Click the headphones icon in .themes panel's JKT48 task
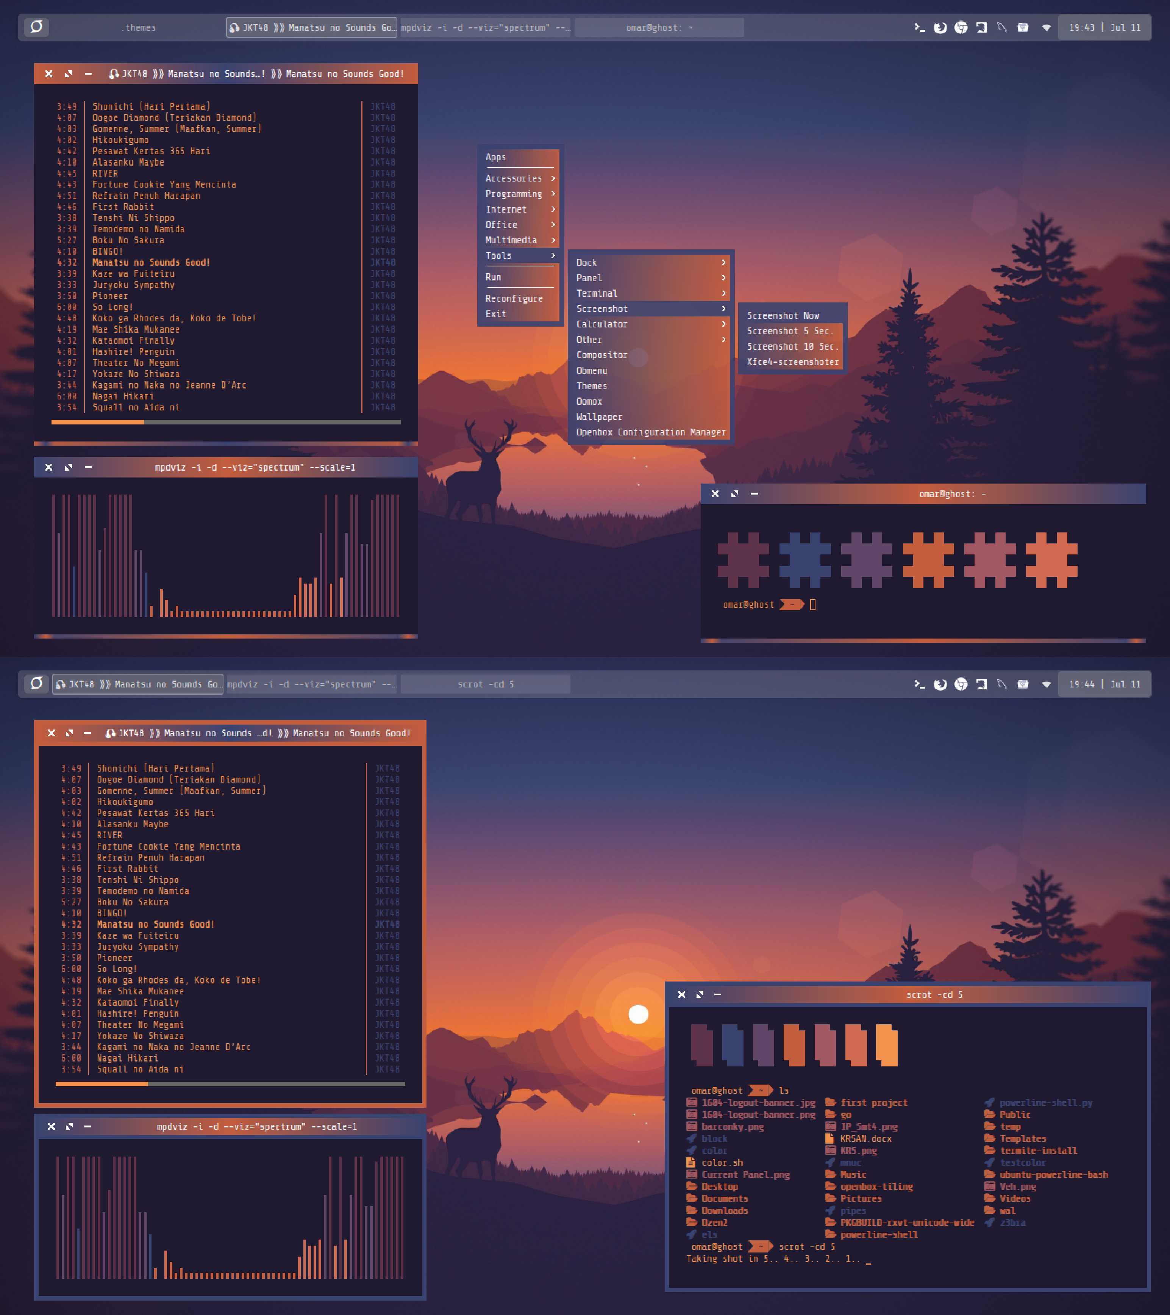Viewport: 1170px width, 1315px height. point(234,28)
